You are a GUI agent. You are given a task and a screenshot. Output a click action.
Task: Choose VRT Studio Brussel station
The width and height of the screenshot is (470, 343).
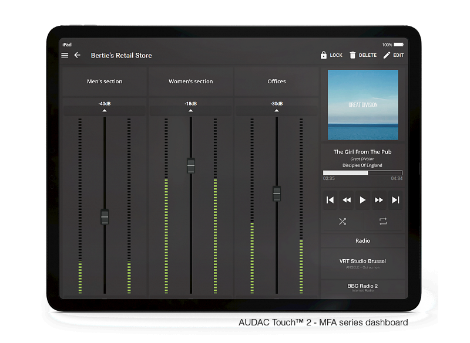(362, 263)
